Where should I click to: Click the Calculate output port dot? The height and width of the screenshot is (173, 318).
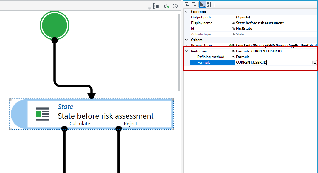coord(64,129)
